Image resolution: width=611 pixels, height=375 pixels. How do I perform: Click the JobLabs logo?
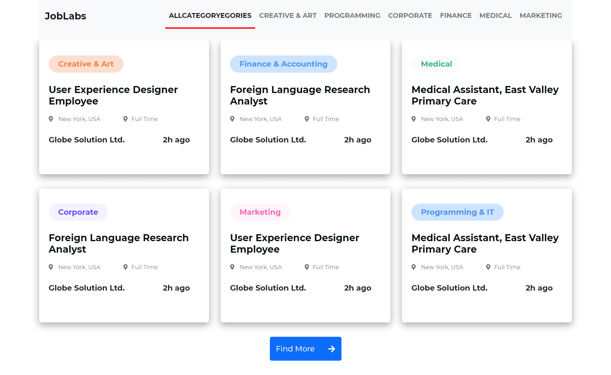(65, 16)
